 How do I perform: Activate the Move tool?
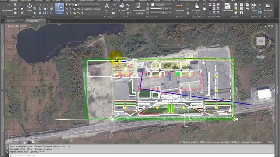point(29,7)
